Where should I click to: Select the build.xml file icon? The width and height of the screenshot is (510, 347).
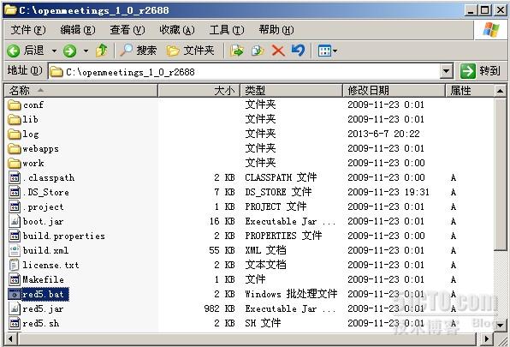tap(15, 251)
